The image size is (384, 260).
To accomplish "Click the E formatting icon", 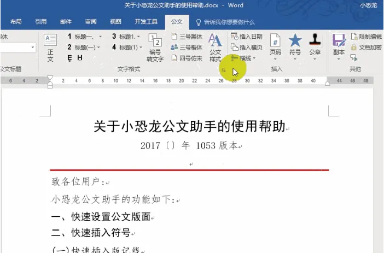I will coord(70,58).
